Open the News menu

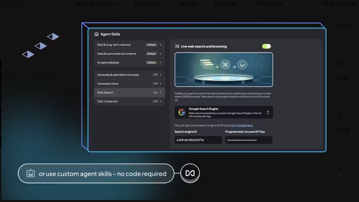click(191, 4)
